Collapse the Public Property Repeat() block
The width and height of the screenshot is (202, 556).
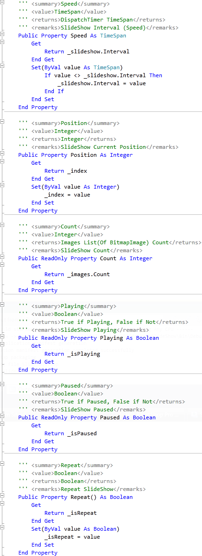[2, 495]
